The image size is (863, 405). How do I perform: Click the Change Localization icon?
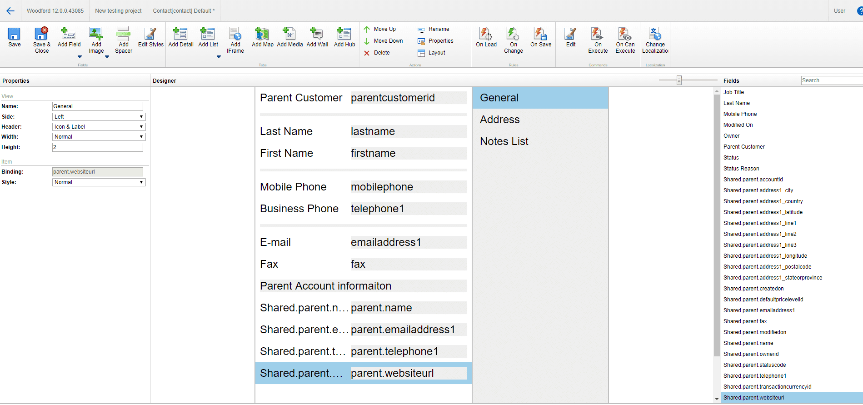point(655,35)
